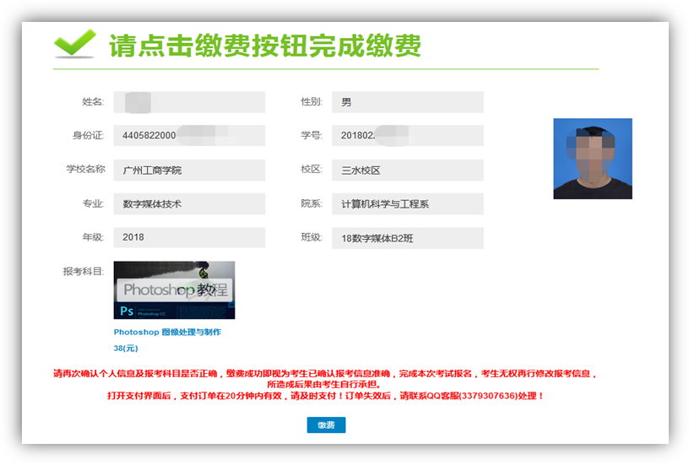Click the Photoshop 教程 course thumbnail

pos(174,289)
